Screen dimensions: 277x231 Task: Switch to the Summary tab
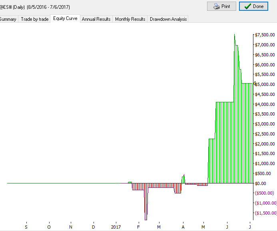pyautogui.click(x=8, y=19)
